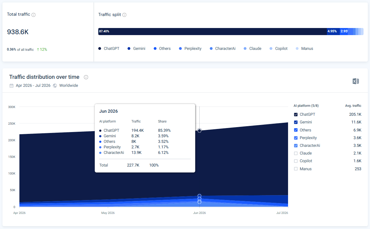
Task: Click the 2.95% bar segment
Action: [344, 31]
